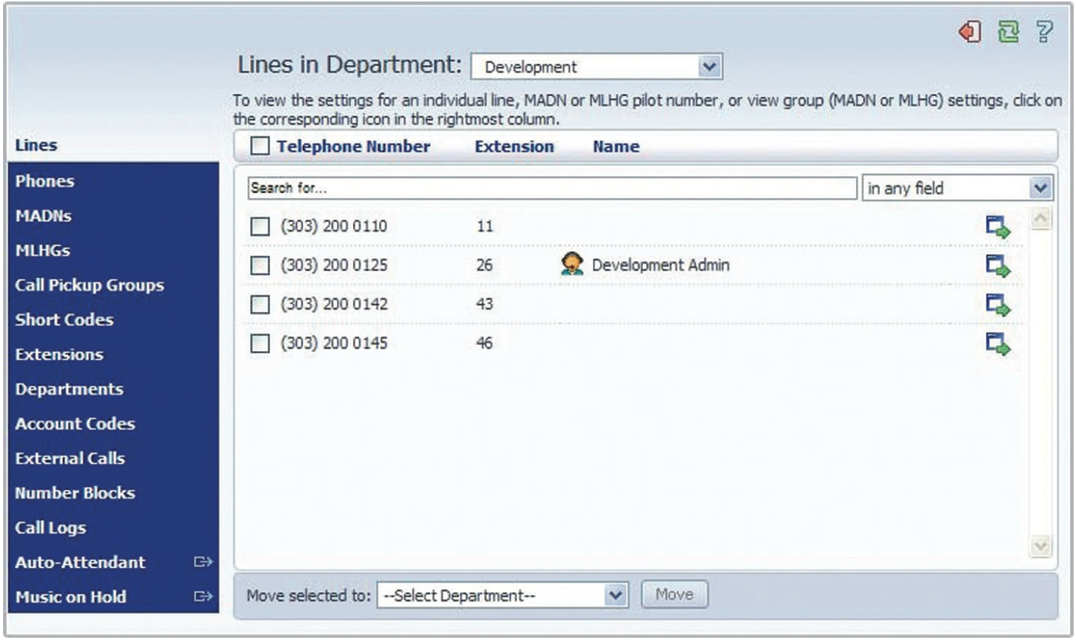Click the phone number (303) 200 0142
The height and width of the screenshot is (640, 1076).
[334, 305]
